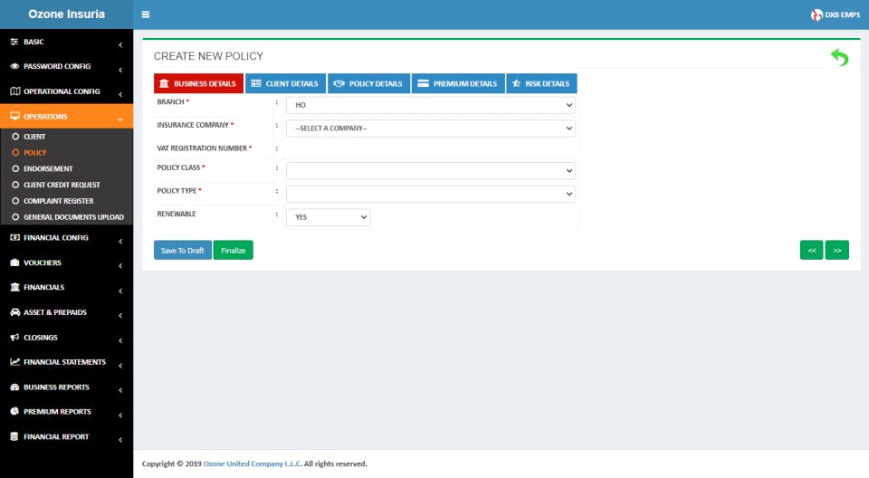Click the Financial Config money icon
The width and height of the screenshot is (869, 478).
pyautogui.click(x=15, y=237)
